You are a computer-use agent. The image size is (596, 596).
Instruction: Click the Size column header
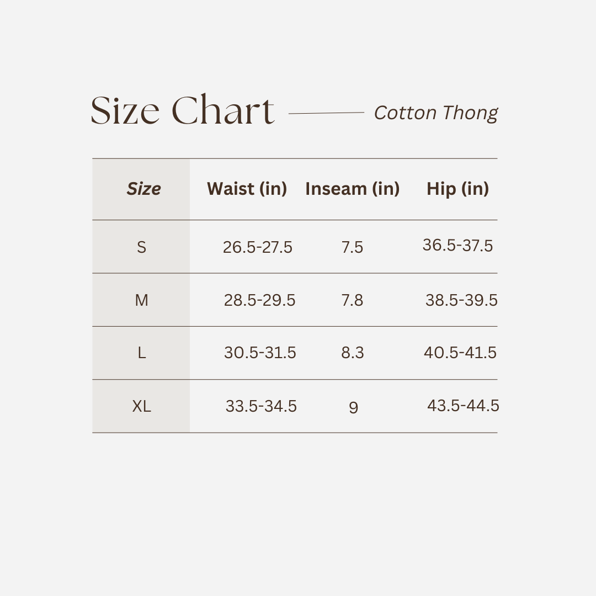tap(143, 189)
